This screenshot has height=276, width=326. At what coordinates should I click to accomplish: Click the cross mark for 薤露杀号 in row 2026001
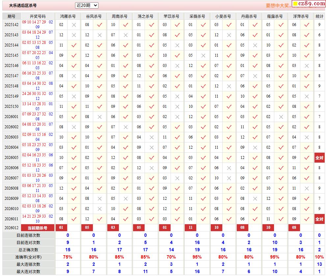(281, 117)
